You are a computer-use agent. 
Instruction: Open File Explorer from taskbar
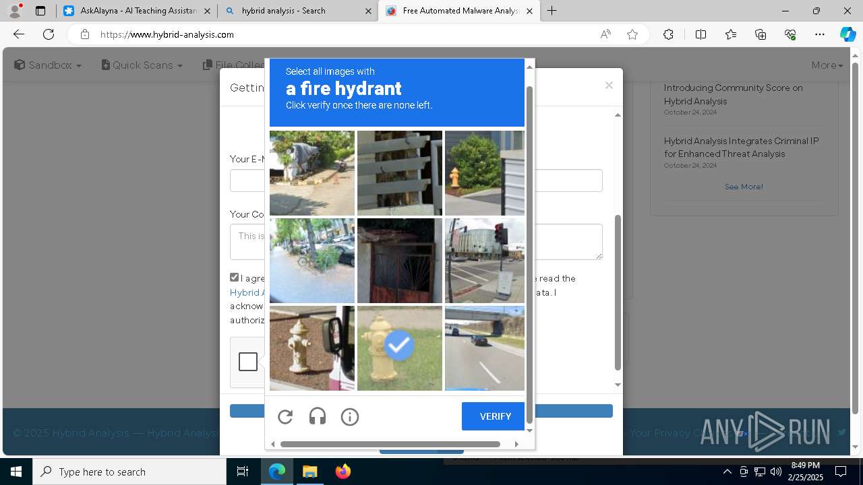(x=309, y=472)
